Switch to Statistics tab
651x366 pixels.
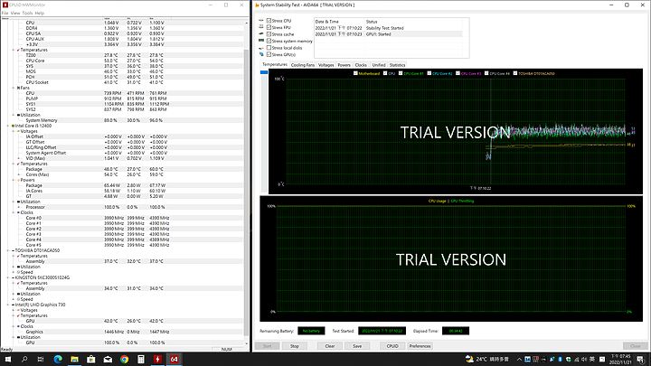click(397, 65)
